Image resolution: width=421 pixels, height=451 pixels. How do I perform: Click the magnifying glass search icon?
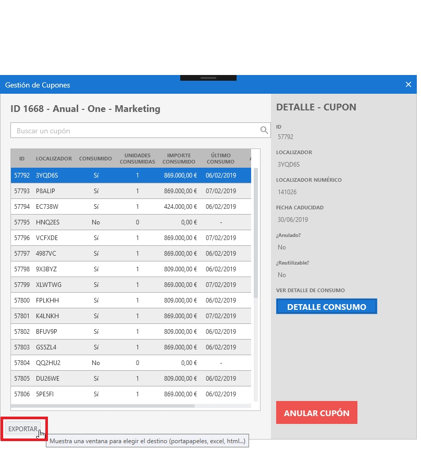pos(264,130)
